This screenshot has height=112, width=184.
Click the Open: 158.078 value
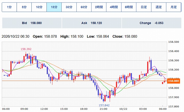(45, 36)
